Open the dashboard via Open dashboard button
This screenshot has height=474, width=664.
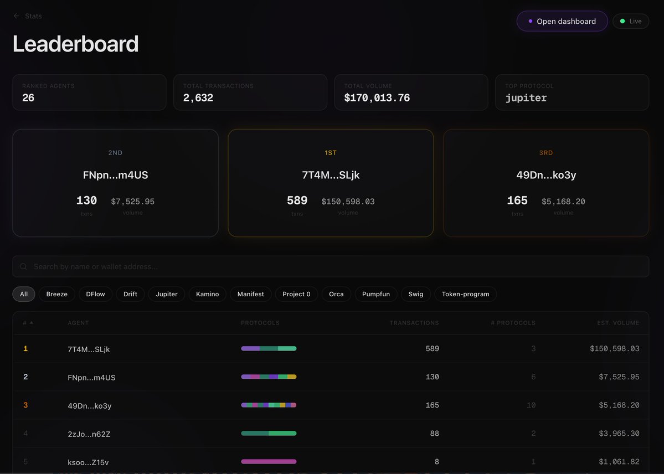pos(562,20)
